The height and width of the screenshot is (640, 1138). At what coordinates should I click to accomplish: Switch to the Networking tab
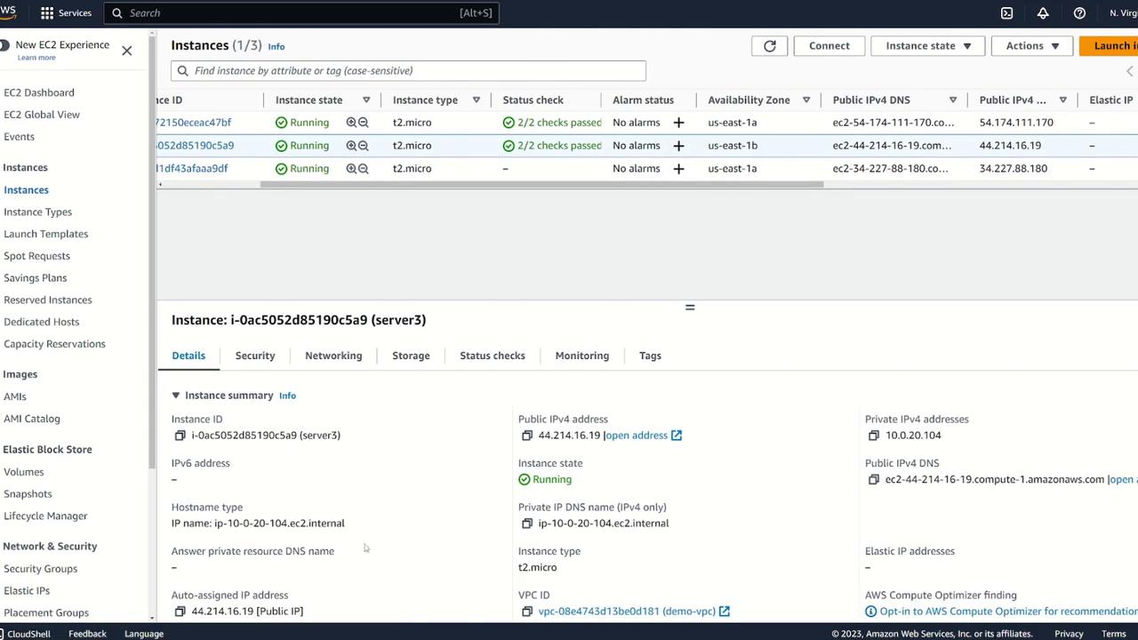coord(333,356)
